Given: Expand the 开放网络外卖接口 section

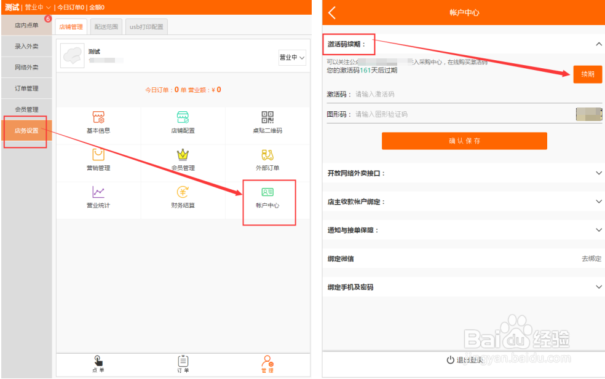Looking at the screenshot, I should click(x=599, y=174).
